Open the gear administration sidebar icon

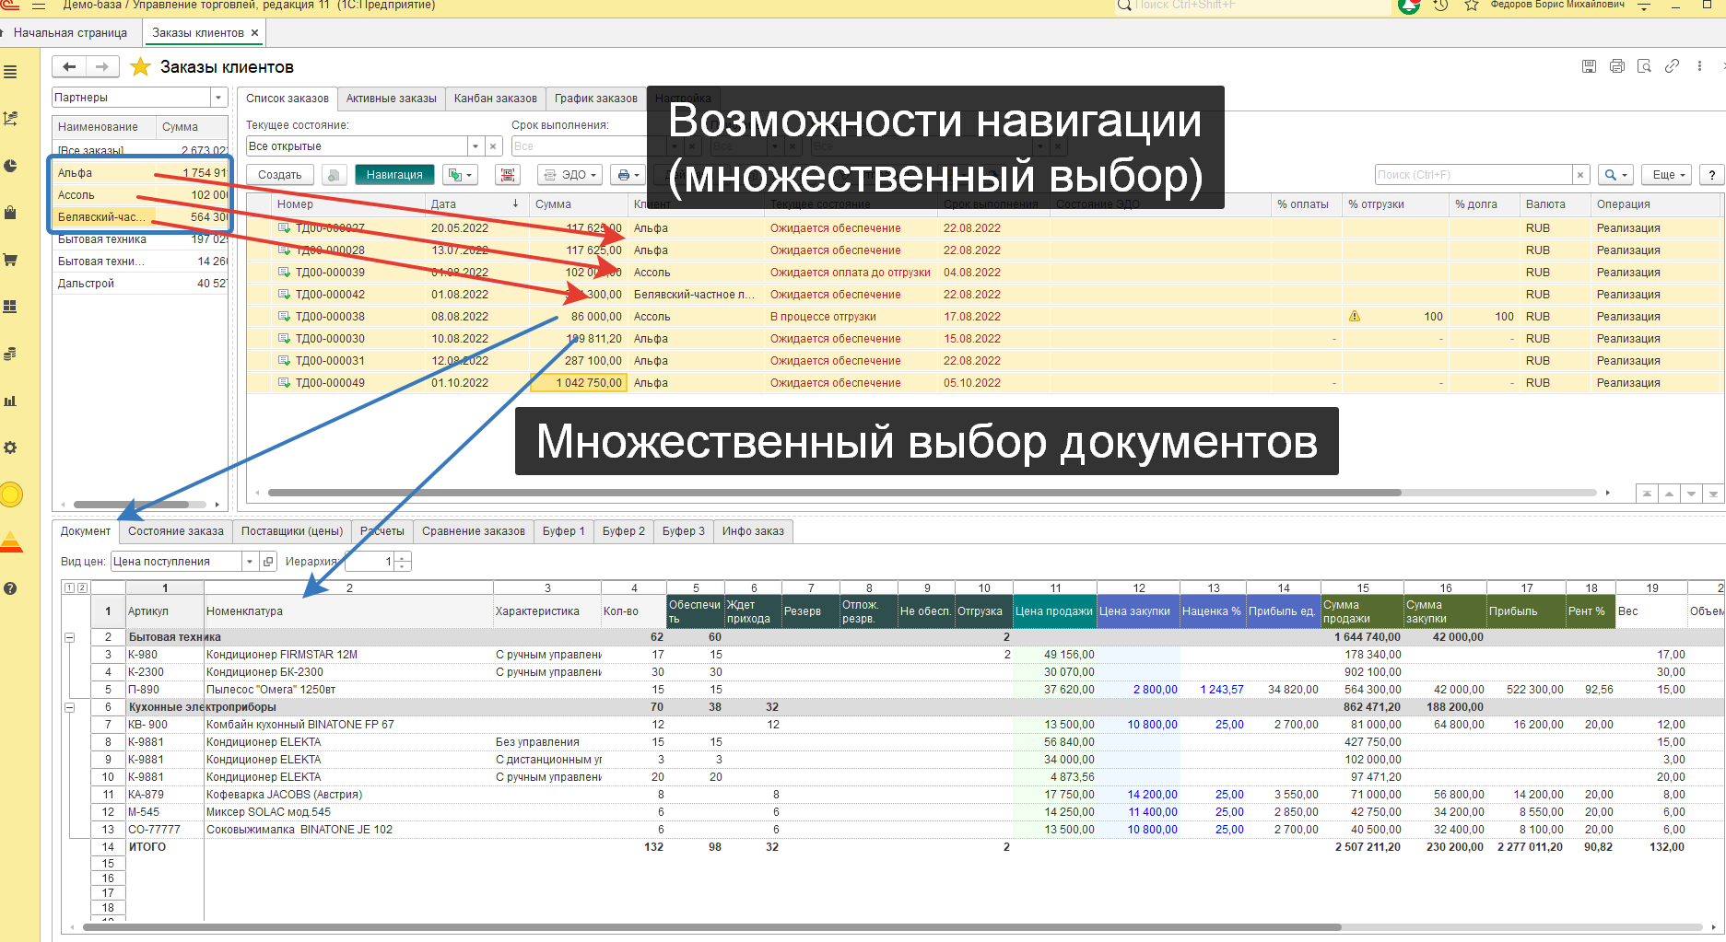coord(10,448)
